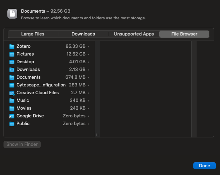Select the Downloads row label in list
The height and width of the screenshot is (175, 220).
(28, 70)
